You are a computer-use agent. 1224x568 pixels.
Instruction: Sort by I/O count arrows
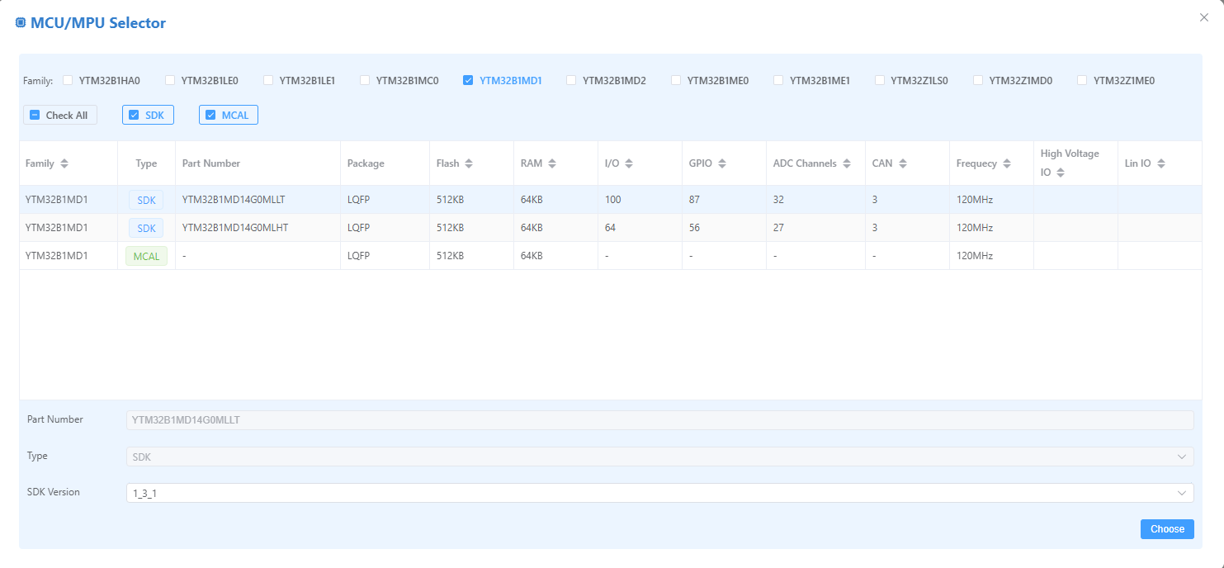click(x=629, y=163)
